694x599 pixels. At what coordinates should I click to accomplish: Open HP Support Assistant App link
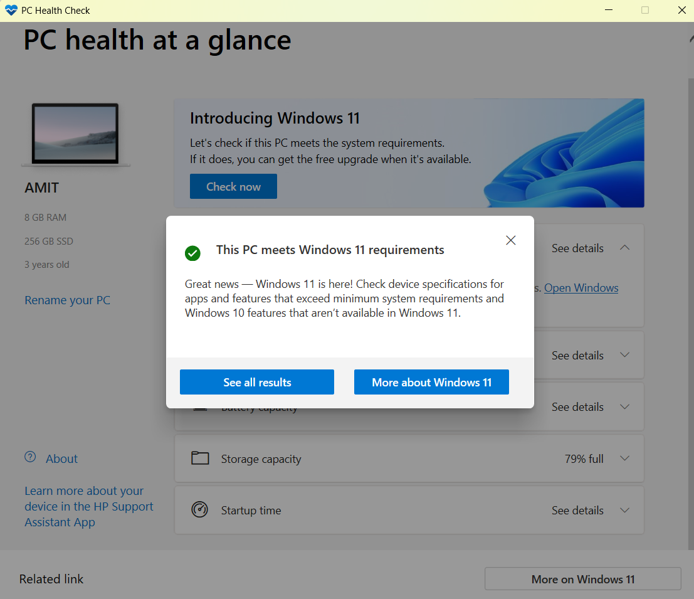88,506
